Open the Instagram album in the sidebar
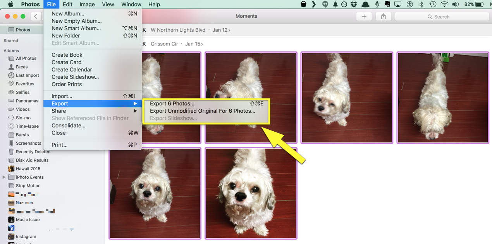The image size is (492, 244). pos(26,237)
